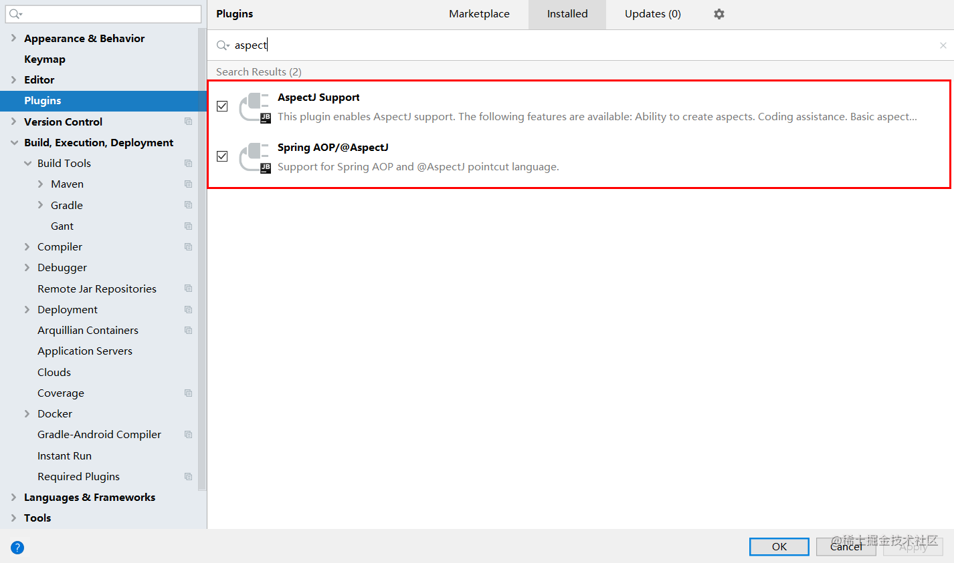The width and height of the screenshot is (954, 563).
Task: Select the Spring AOP/@AspectJ plugin title
Action: click(x=333, y=148)
